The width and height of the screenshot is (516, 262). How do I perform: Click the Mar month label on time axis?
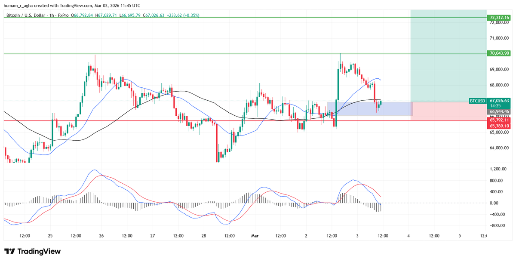click(255, 236)
